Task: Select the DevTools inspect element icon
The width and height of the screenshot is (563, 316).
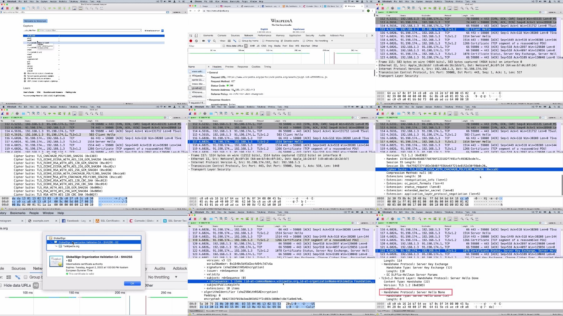Action: tap(191, 36)
